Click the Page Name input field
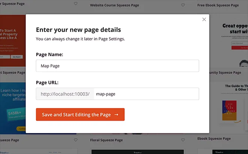Screen dimensions: 248x154 (x=117, y=66)
